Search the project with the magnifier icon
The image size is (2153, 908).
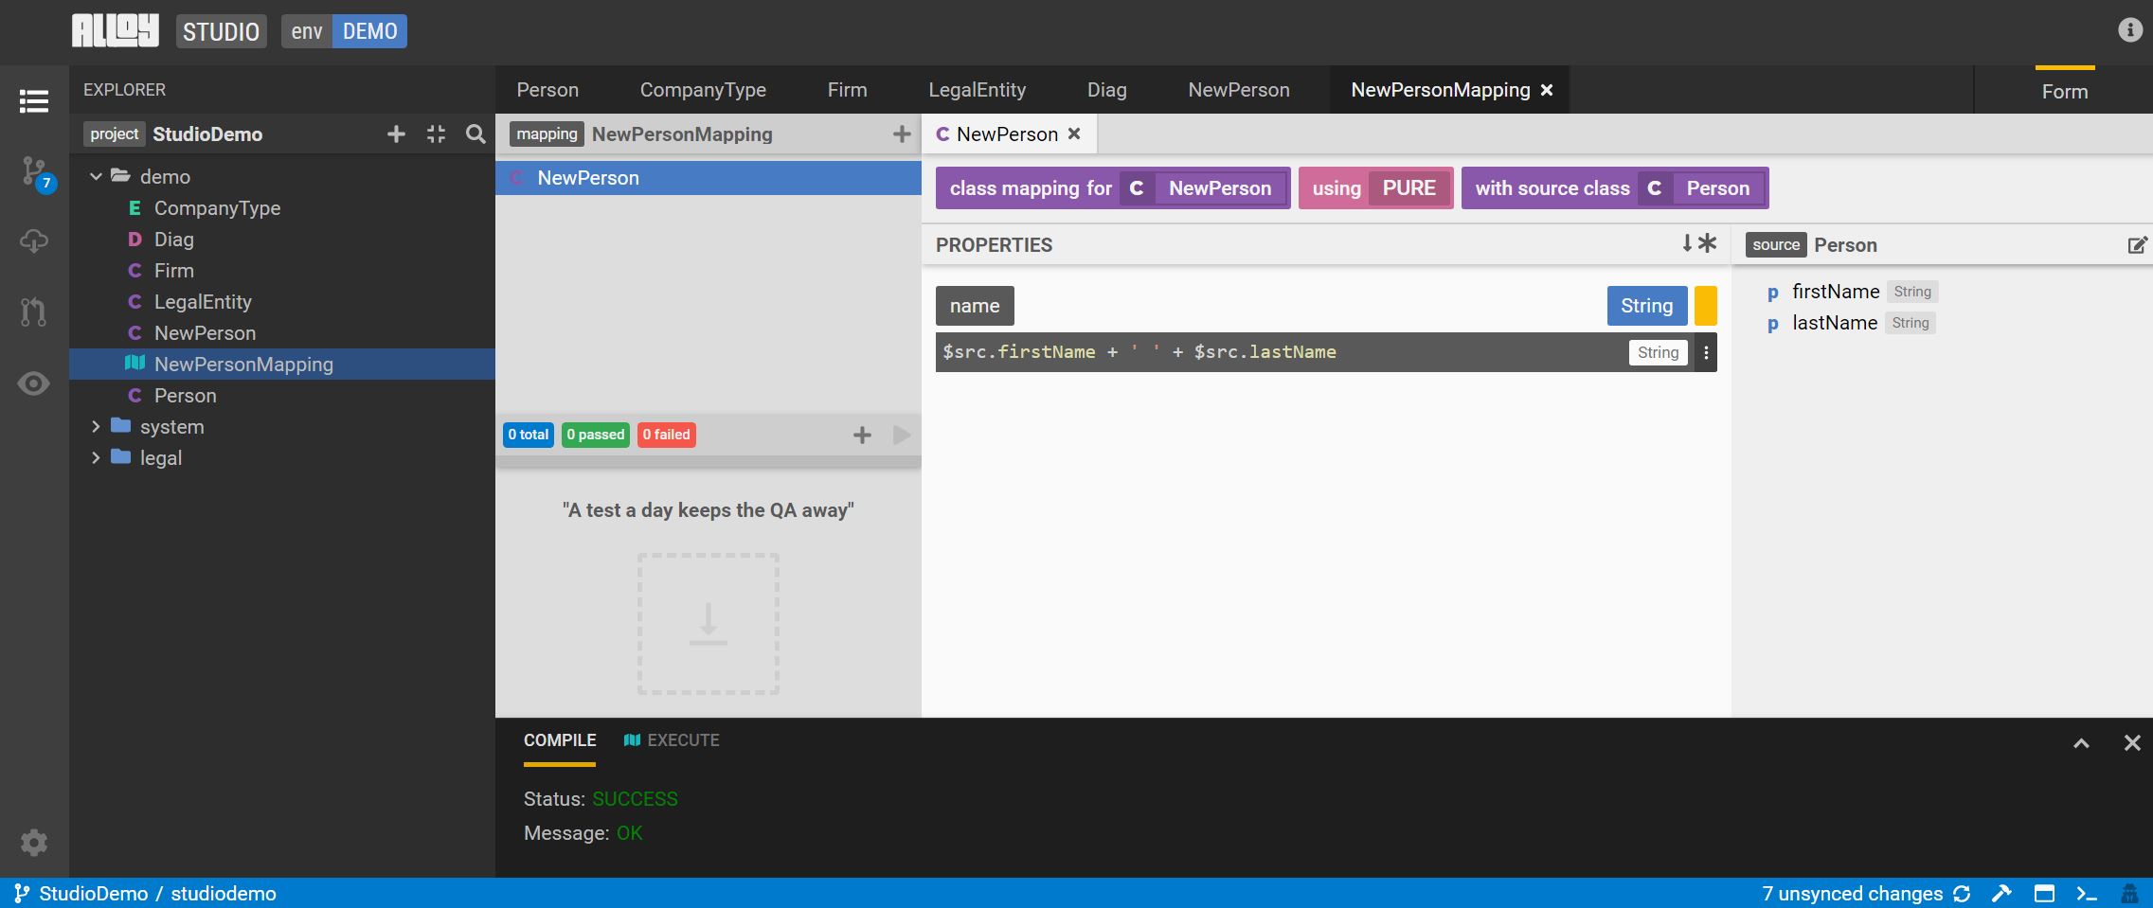tap(475, 134)
